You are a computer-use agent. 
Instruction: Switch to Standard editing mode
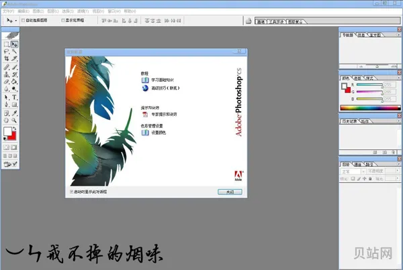(x=7, y=147)
